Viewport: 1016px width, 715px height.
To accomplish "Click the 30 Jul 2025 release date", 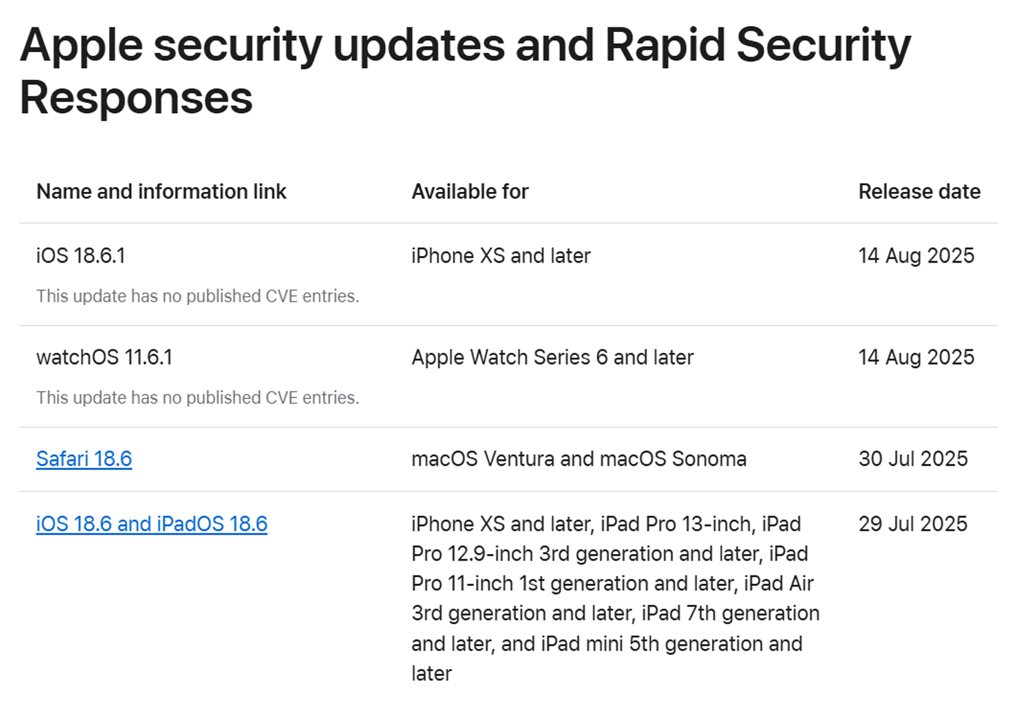I will tap(913, 458).
